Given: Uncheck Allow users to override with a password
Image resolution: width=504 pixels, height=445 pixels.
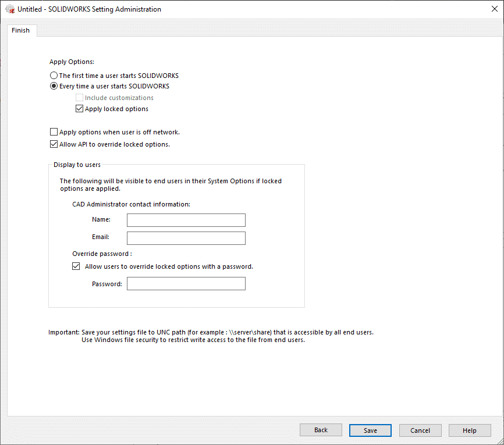Looking at the screenshot, I should [76, 266].
